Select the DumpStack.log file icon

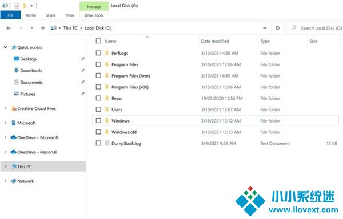coord(107,143)
